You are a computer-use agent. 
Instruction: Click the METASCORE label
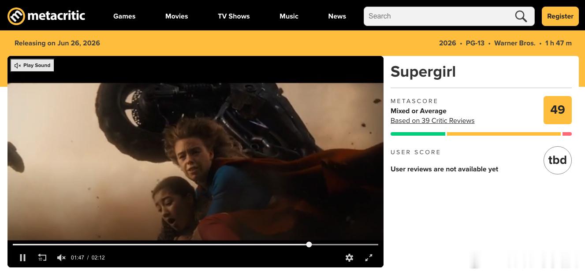click(x=414, y=101)
